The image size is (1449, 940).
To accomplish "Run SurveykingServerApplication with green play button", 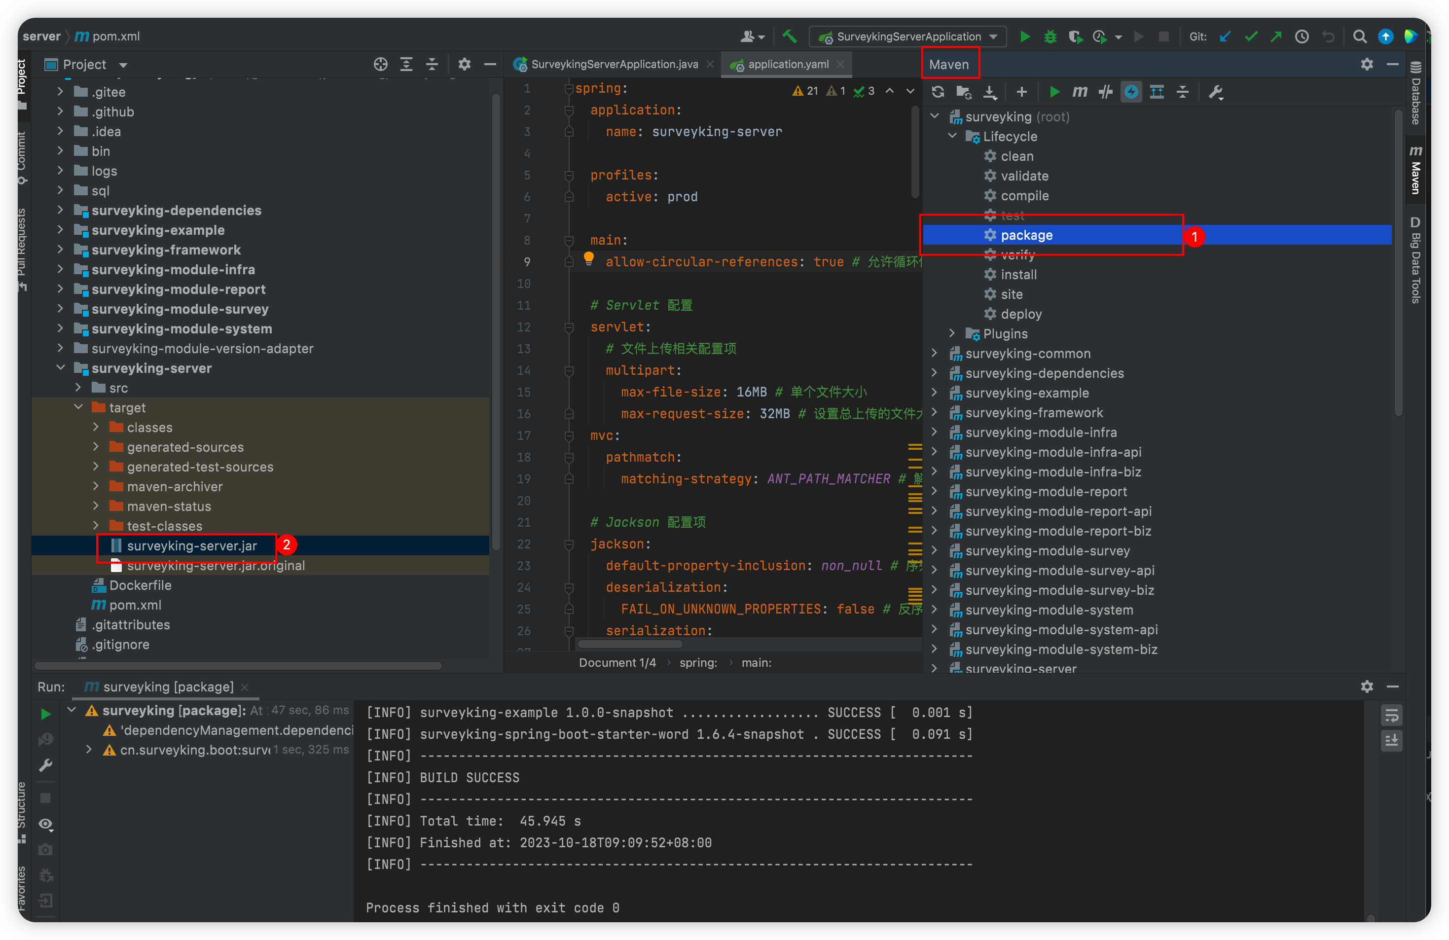I will coord(1025,36).
